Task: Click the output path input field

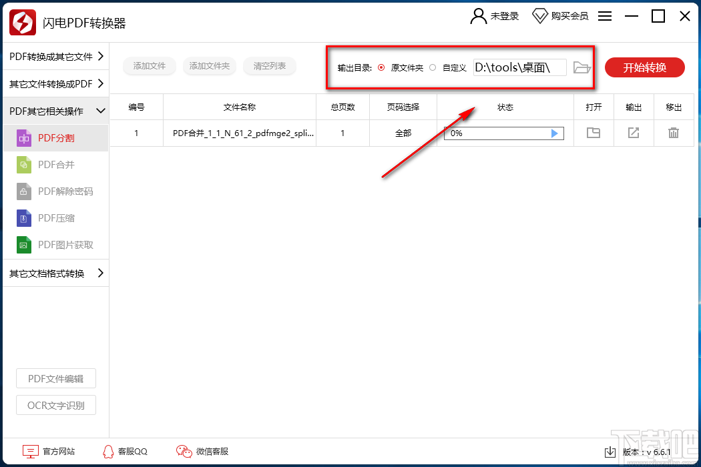Action: [x=519, y=67]
